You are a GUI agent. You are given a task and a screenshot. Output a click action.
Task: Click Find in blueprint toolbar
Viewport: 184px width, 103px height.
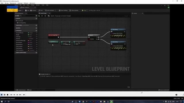point(41,10)
